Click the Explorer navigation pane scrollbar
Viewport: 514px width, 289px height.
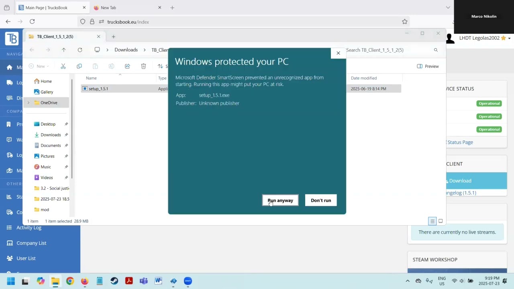click(71, 128)
